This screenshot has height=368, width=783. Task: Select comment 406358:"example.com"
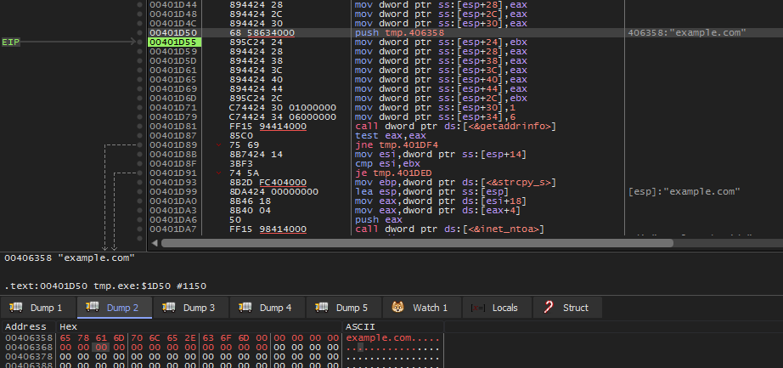tap(687, 33)
